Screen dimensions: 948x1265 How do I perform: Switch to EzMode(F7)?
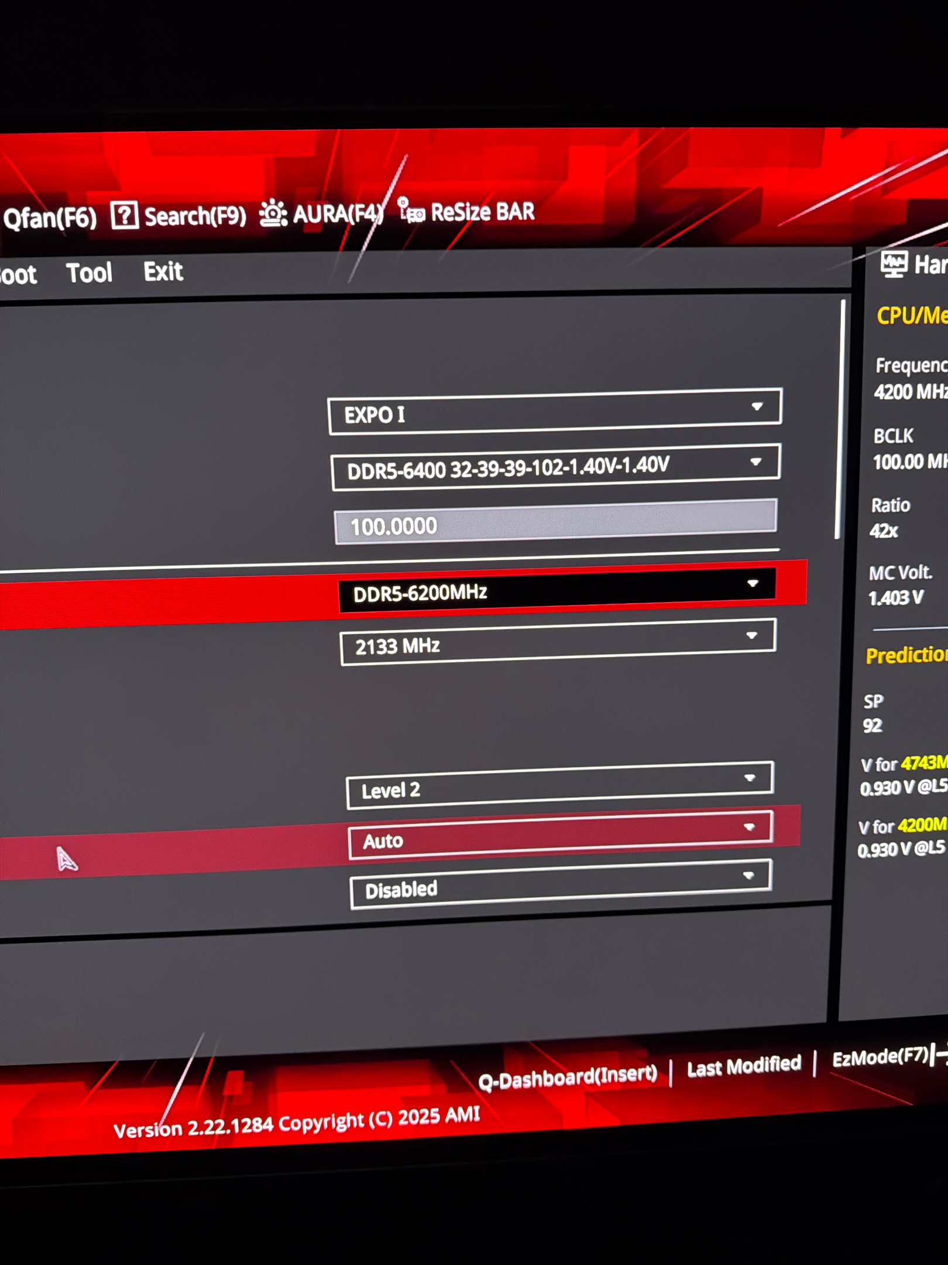coord(881,1057)
